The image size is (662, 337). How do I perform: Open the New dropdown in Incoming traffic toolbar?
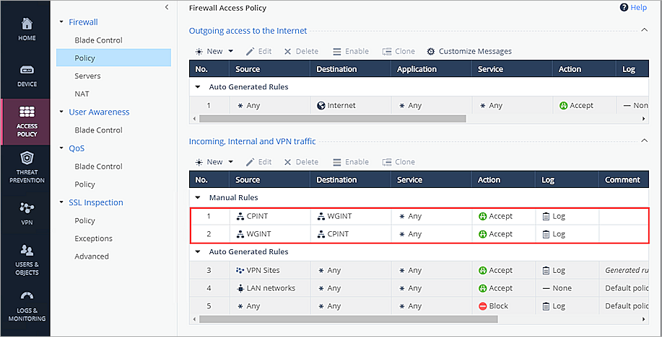point(214,162)
